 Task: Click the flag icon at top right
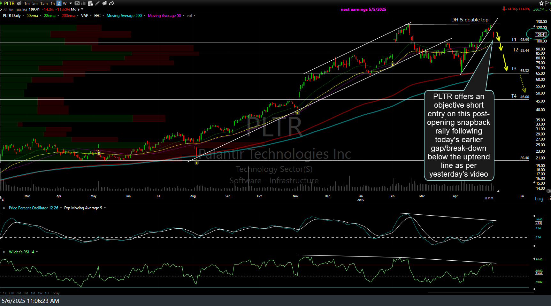coord(547,3)
